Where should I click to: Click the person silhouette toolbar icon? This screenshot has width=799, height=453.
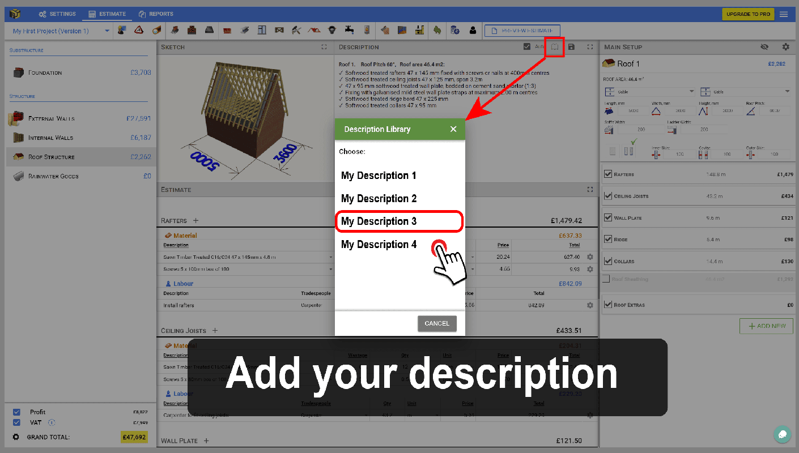[x=472, y=31]
